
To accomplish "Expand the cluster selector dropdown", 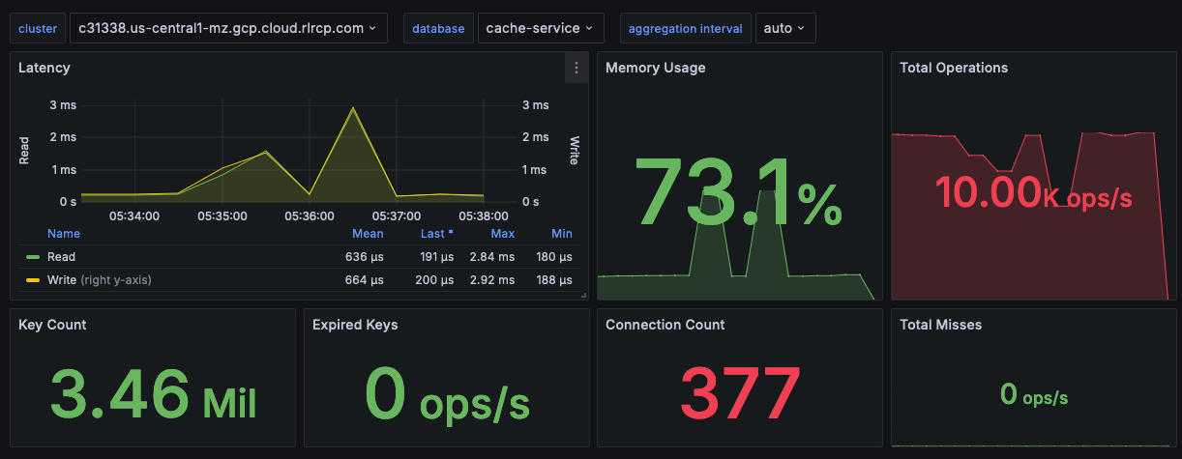I will (228, 28).
